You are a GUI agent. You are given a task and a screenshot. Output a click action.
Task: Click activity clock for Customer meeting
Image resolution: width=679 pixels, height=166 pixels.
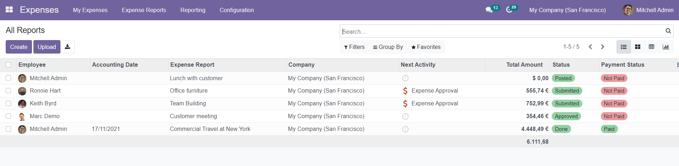[x=405, y=116]
